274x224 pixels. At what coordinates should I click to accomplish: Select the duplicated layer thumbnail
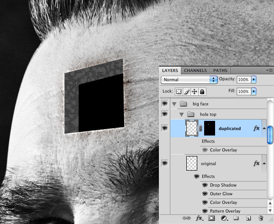click(x=192, y=128)
